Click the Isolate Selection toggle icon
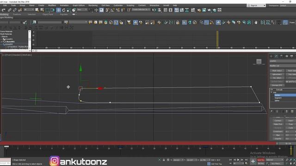 tap(160, 160)
